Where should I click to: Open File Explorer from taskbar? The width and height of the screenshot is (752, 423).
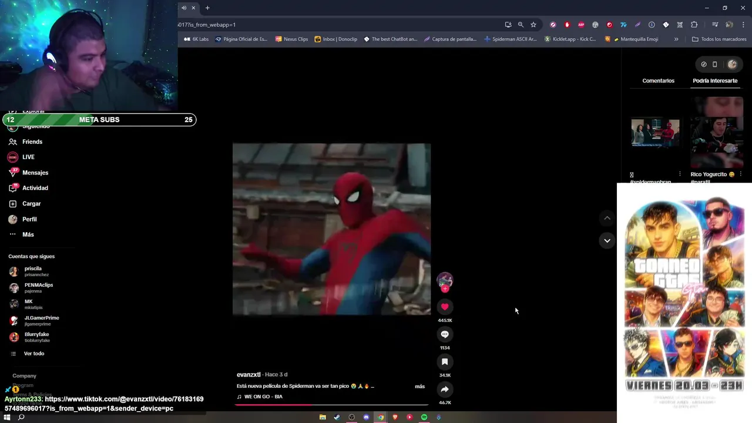(x=323, y=417)
